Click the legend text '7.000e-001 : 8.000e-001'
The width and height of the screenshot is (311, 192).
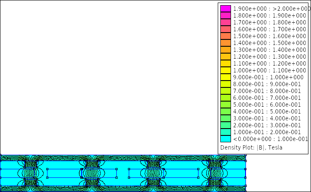pyautogui.click(x=267, y=91)
